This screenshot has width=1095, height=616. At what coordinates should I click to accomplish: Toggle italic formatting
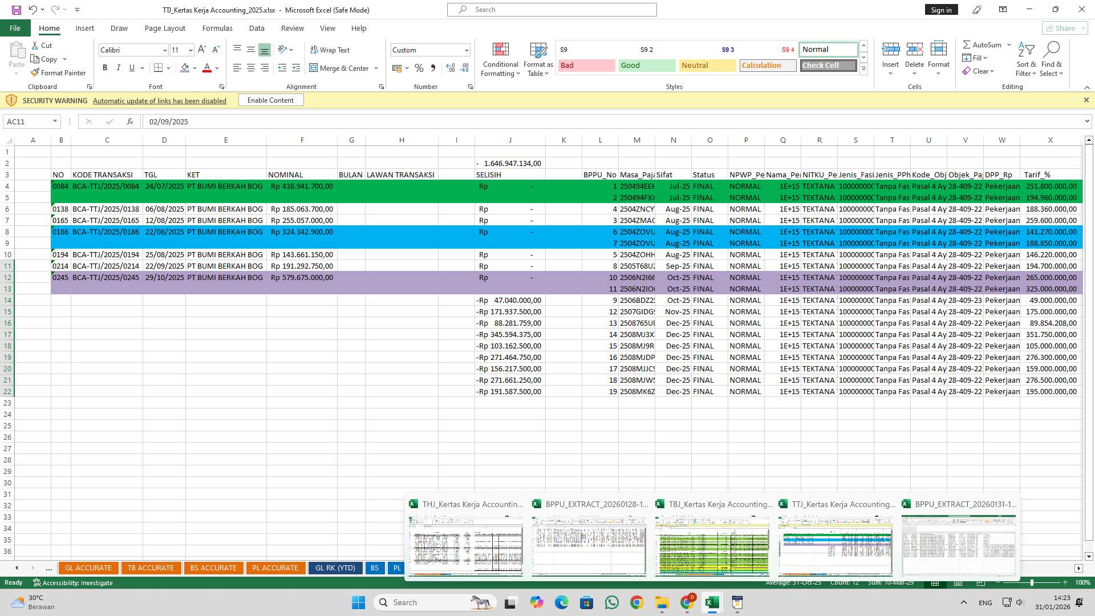tap(119, 68)
